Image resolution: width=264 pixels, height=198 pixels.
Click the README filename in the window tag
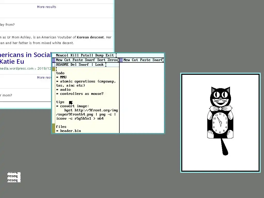(x=62, y=65)
